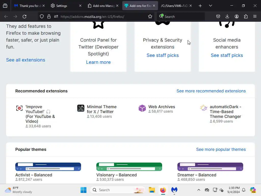Bookmark this page with the star
This screenshot has width=261, height=196.
[x=150, y=17]
